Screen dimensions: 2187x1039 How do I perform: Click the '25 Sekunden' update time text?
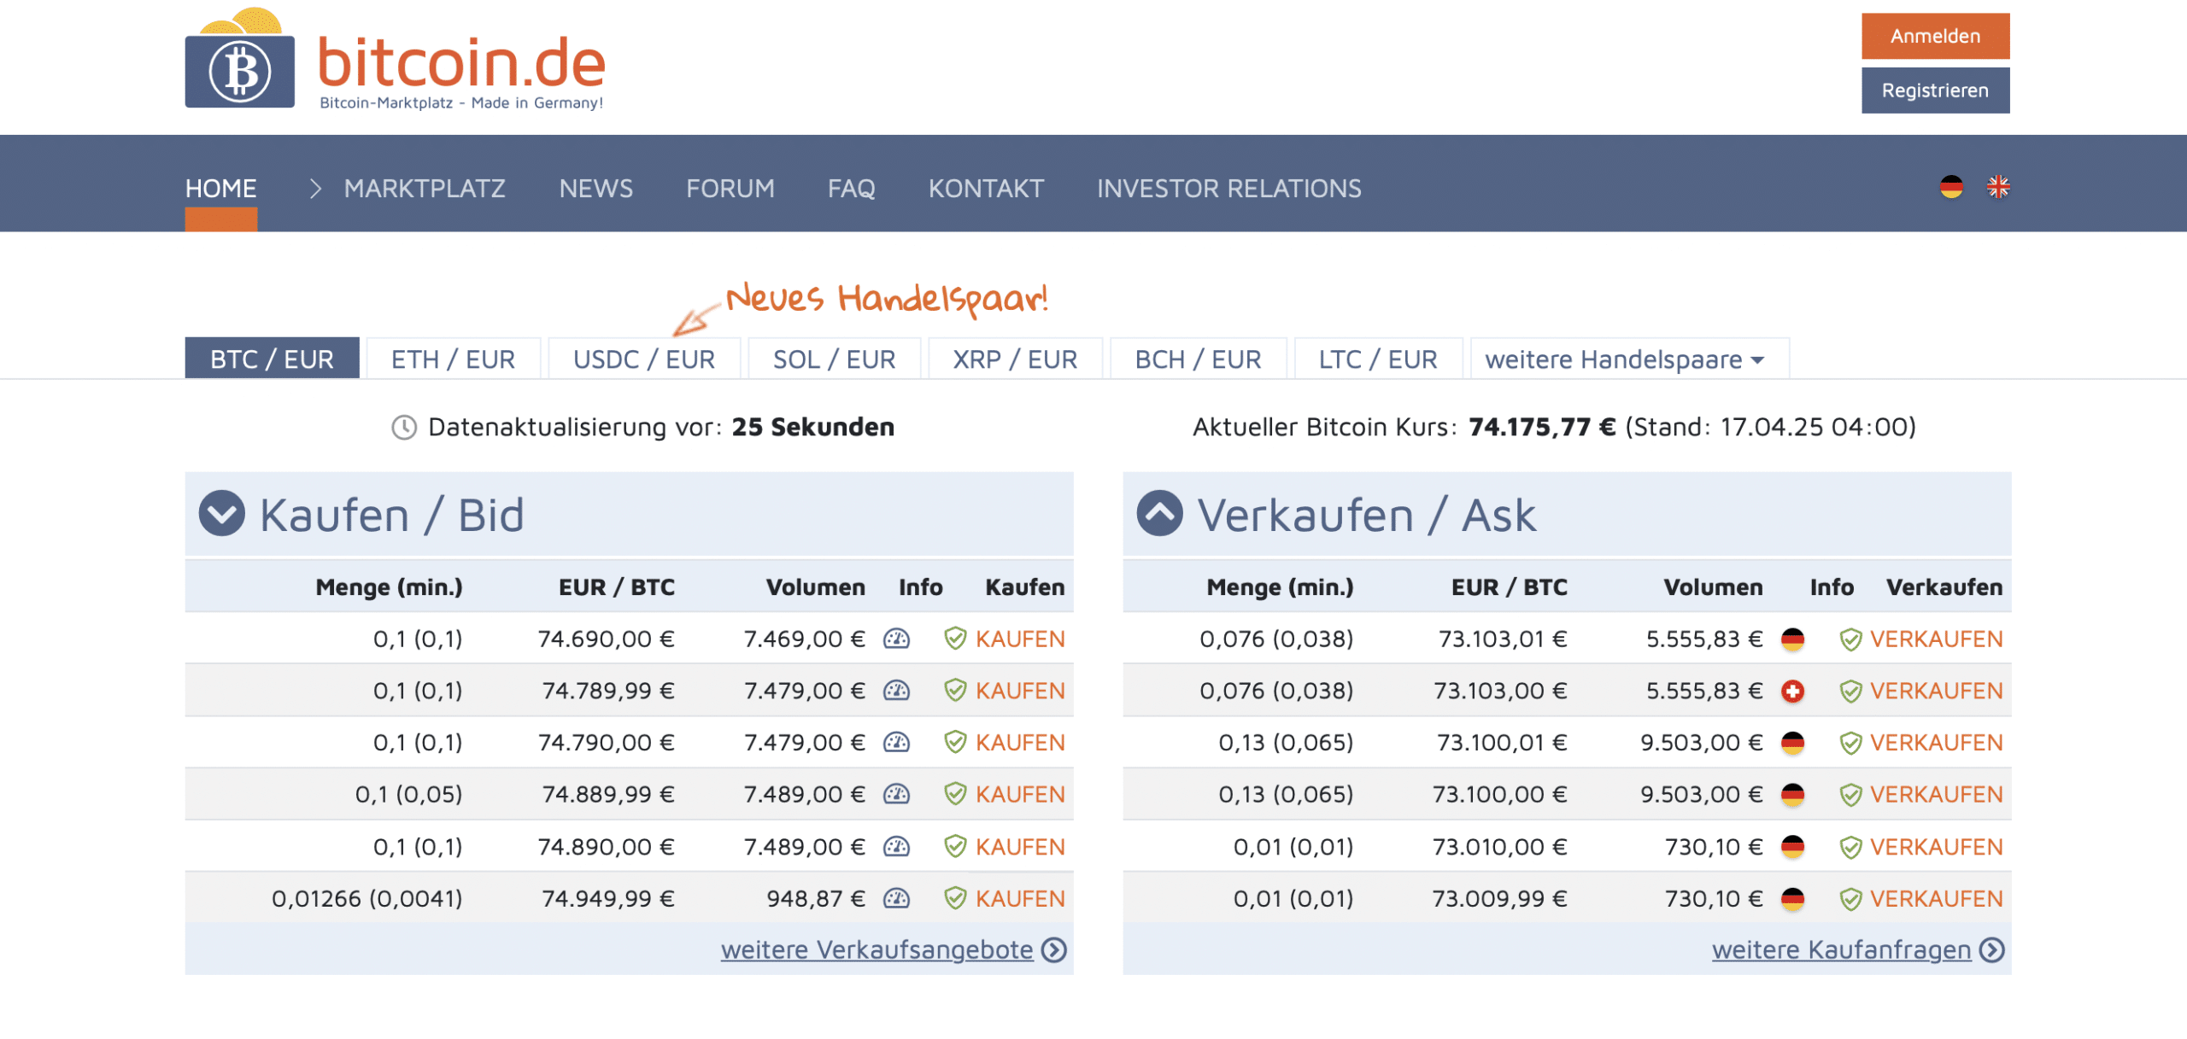point(813,427)
